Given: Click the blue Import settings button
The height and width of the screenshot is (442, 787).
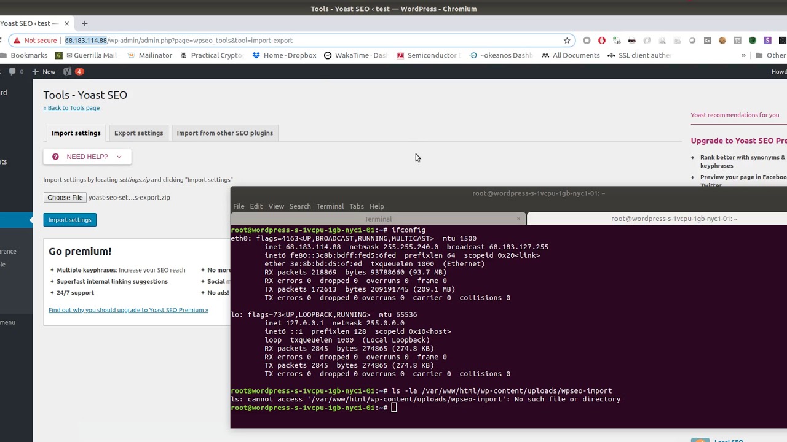Looking at the screenshot, I should [69, 220].
